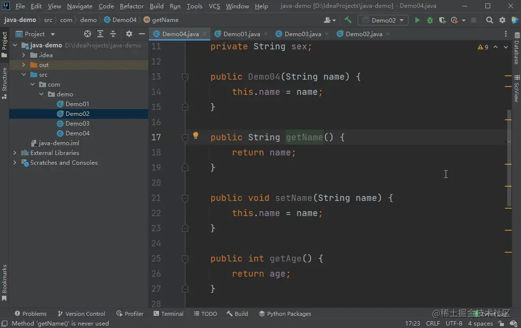521x328 pixels.
Task: Click the editor vertical scrollbar thumb
Action: tap(509, 158)
